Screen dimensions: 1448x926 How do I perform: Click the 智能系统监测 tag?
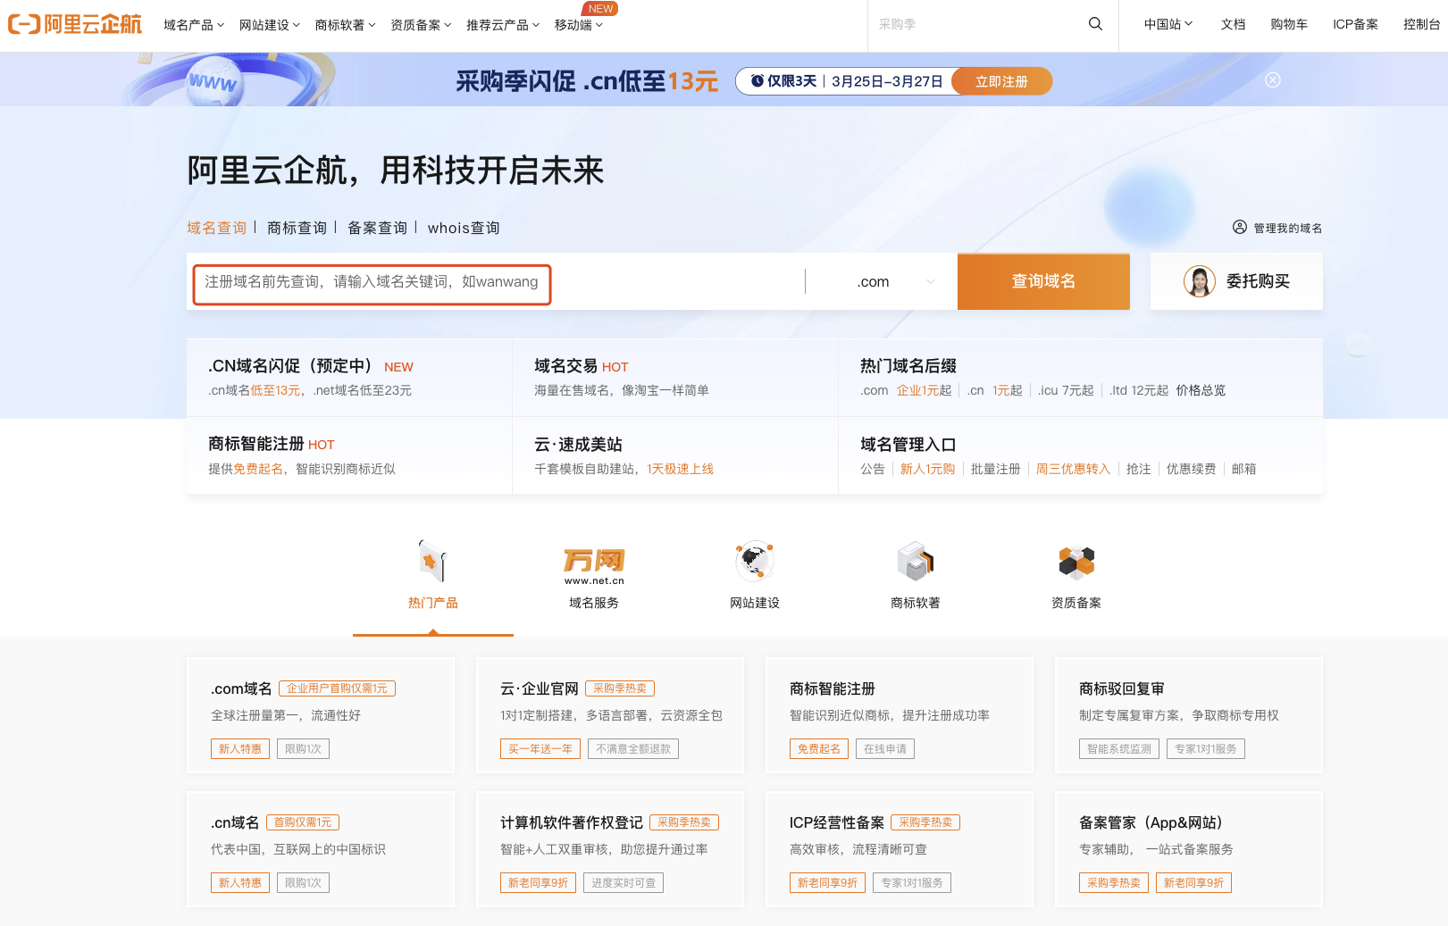point(1119,749)
